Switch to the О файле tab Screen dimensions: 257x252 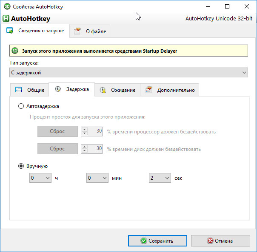coord(90,31)
